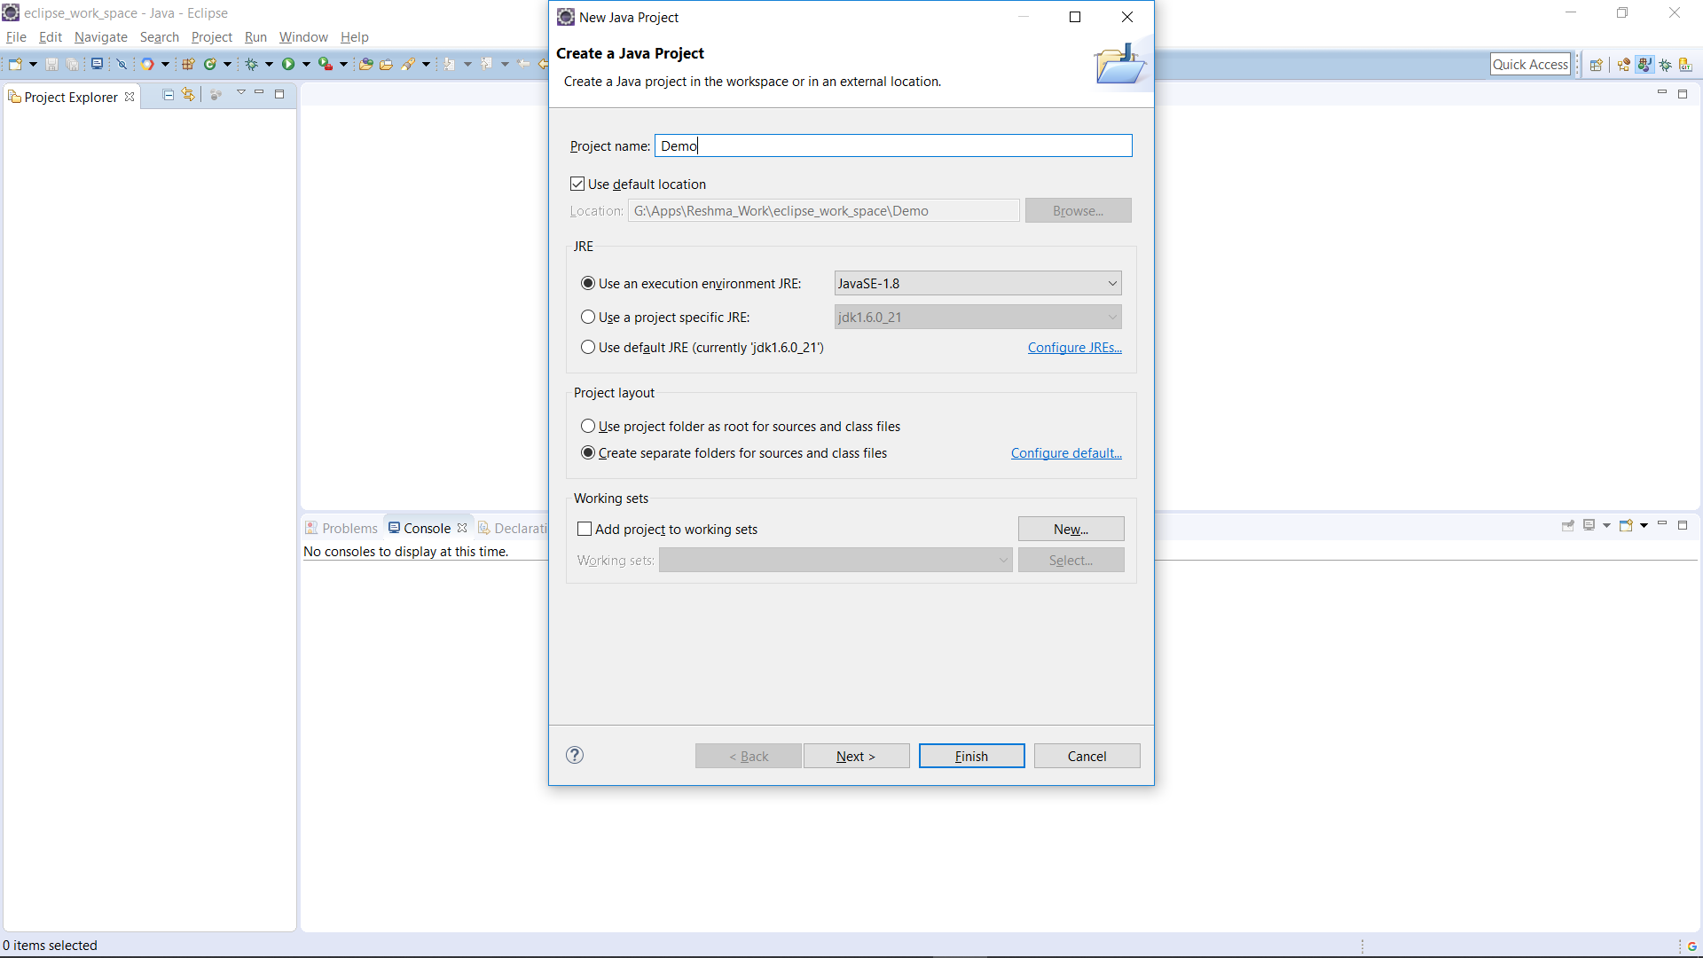The width and height of the screenshot is (1703, 958).
Task: Expand the Run button dropdown arrow
Action: 306,64
